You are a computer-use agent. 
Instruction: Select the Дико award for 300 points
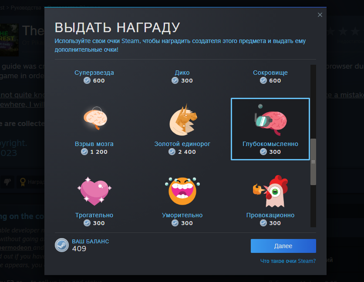[x=182, y=76]
